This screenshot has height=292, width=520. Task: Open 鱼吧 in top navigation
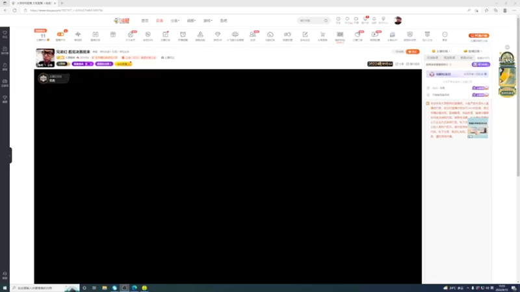224,21
